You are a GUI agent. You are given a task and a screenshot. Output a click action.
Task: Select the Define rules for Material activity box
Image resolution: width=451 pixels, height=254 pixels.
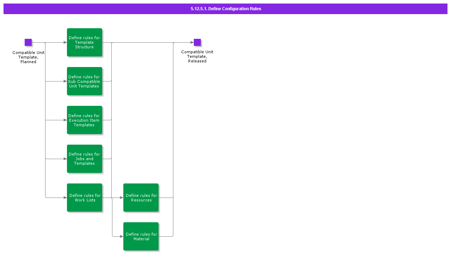[141, 236]
